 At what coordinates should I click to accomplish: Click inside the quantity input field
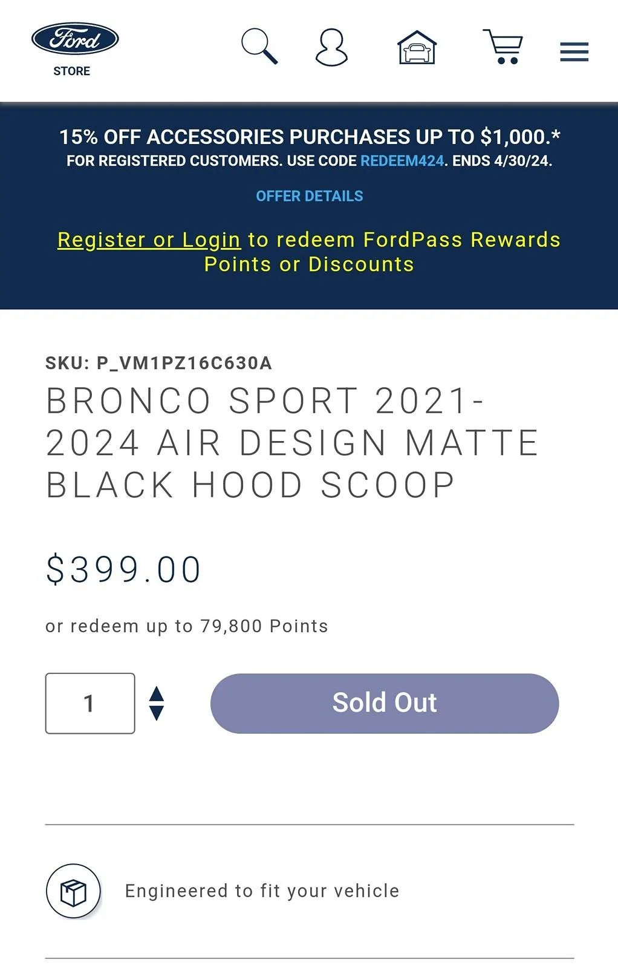[x=89, y=702]
